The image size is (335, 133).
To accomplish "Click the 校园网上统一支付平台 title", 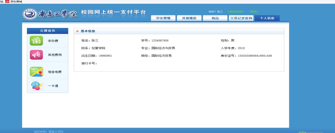I will pyautogui.click(x=113, y=12).
